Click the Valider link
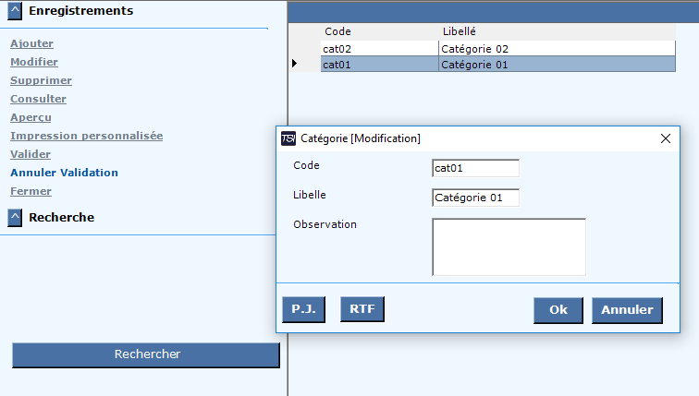This screenshot has height=396, width=699. tap(31, 154)
